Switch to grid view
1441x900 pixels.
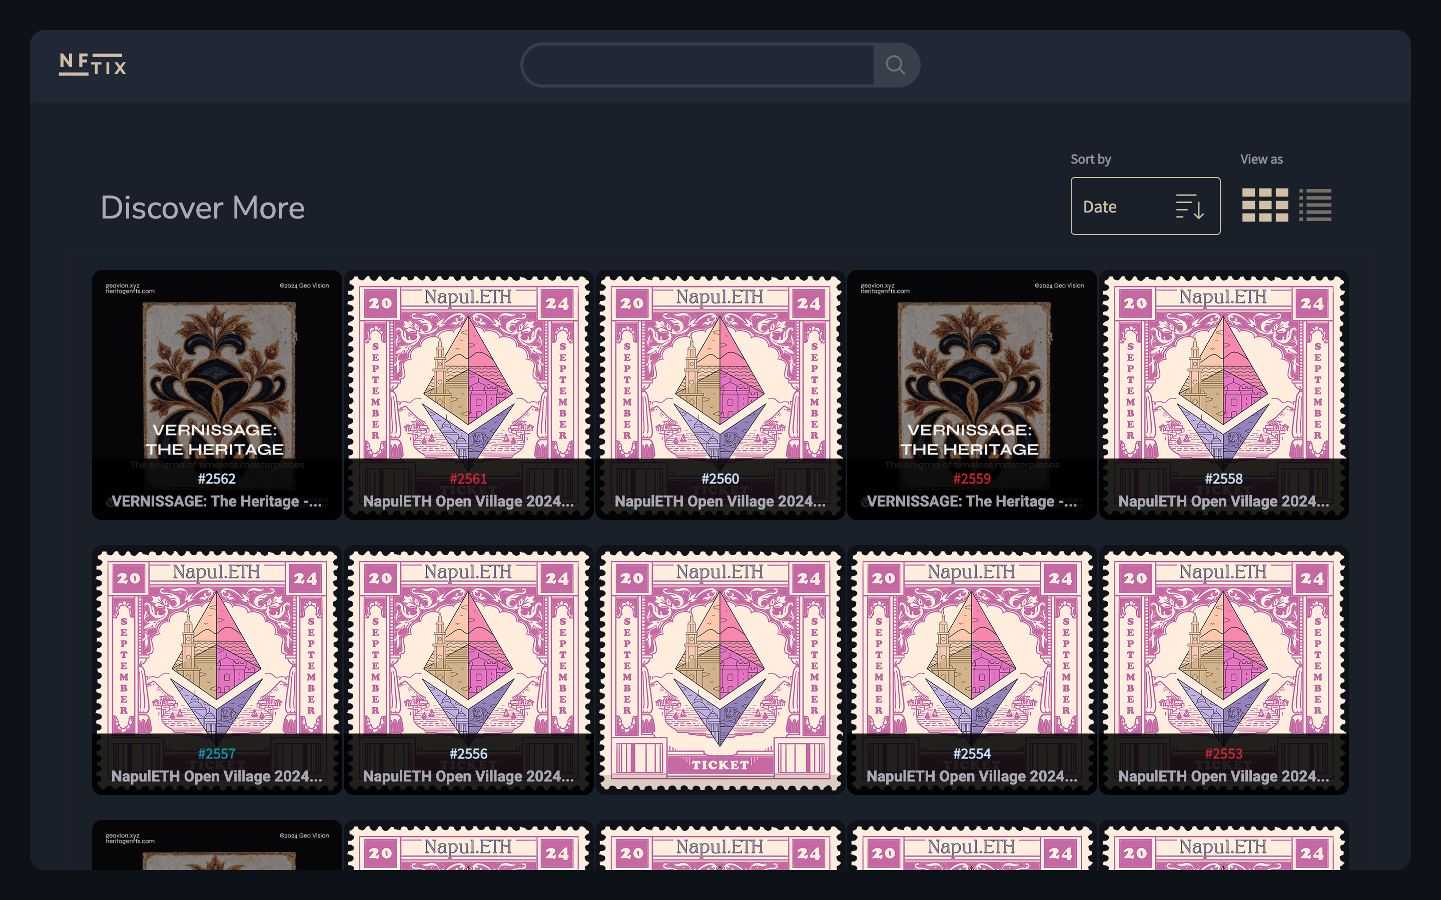1265,205
